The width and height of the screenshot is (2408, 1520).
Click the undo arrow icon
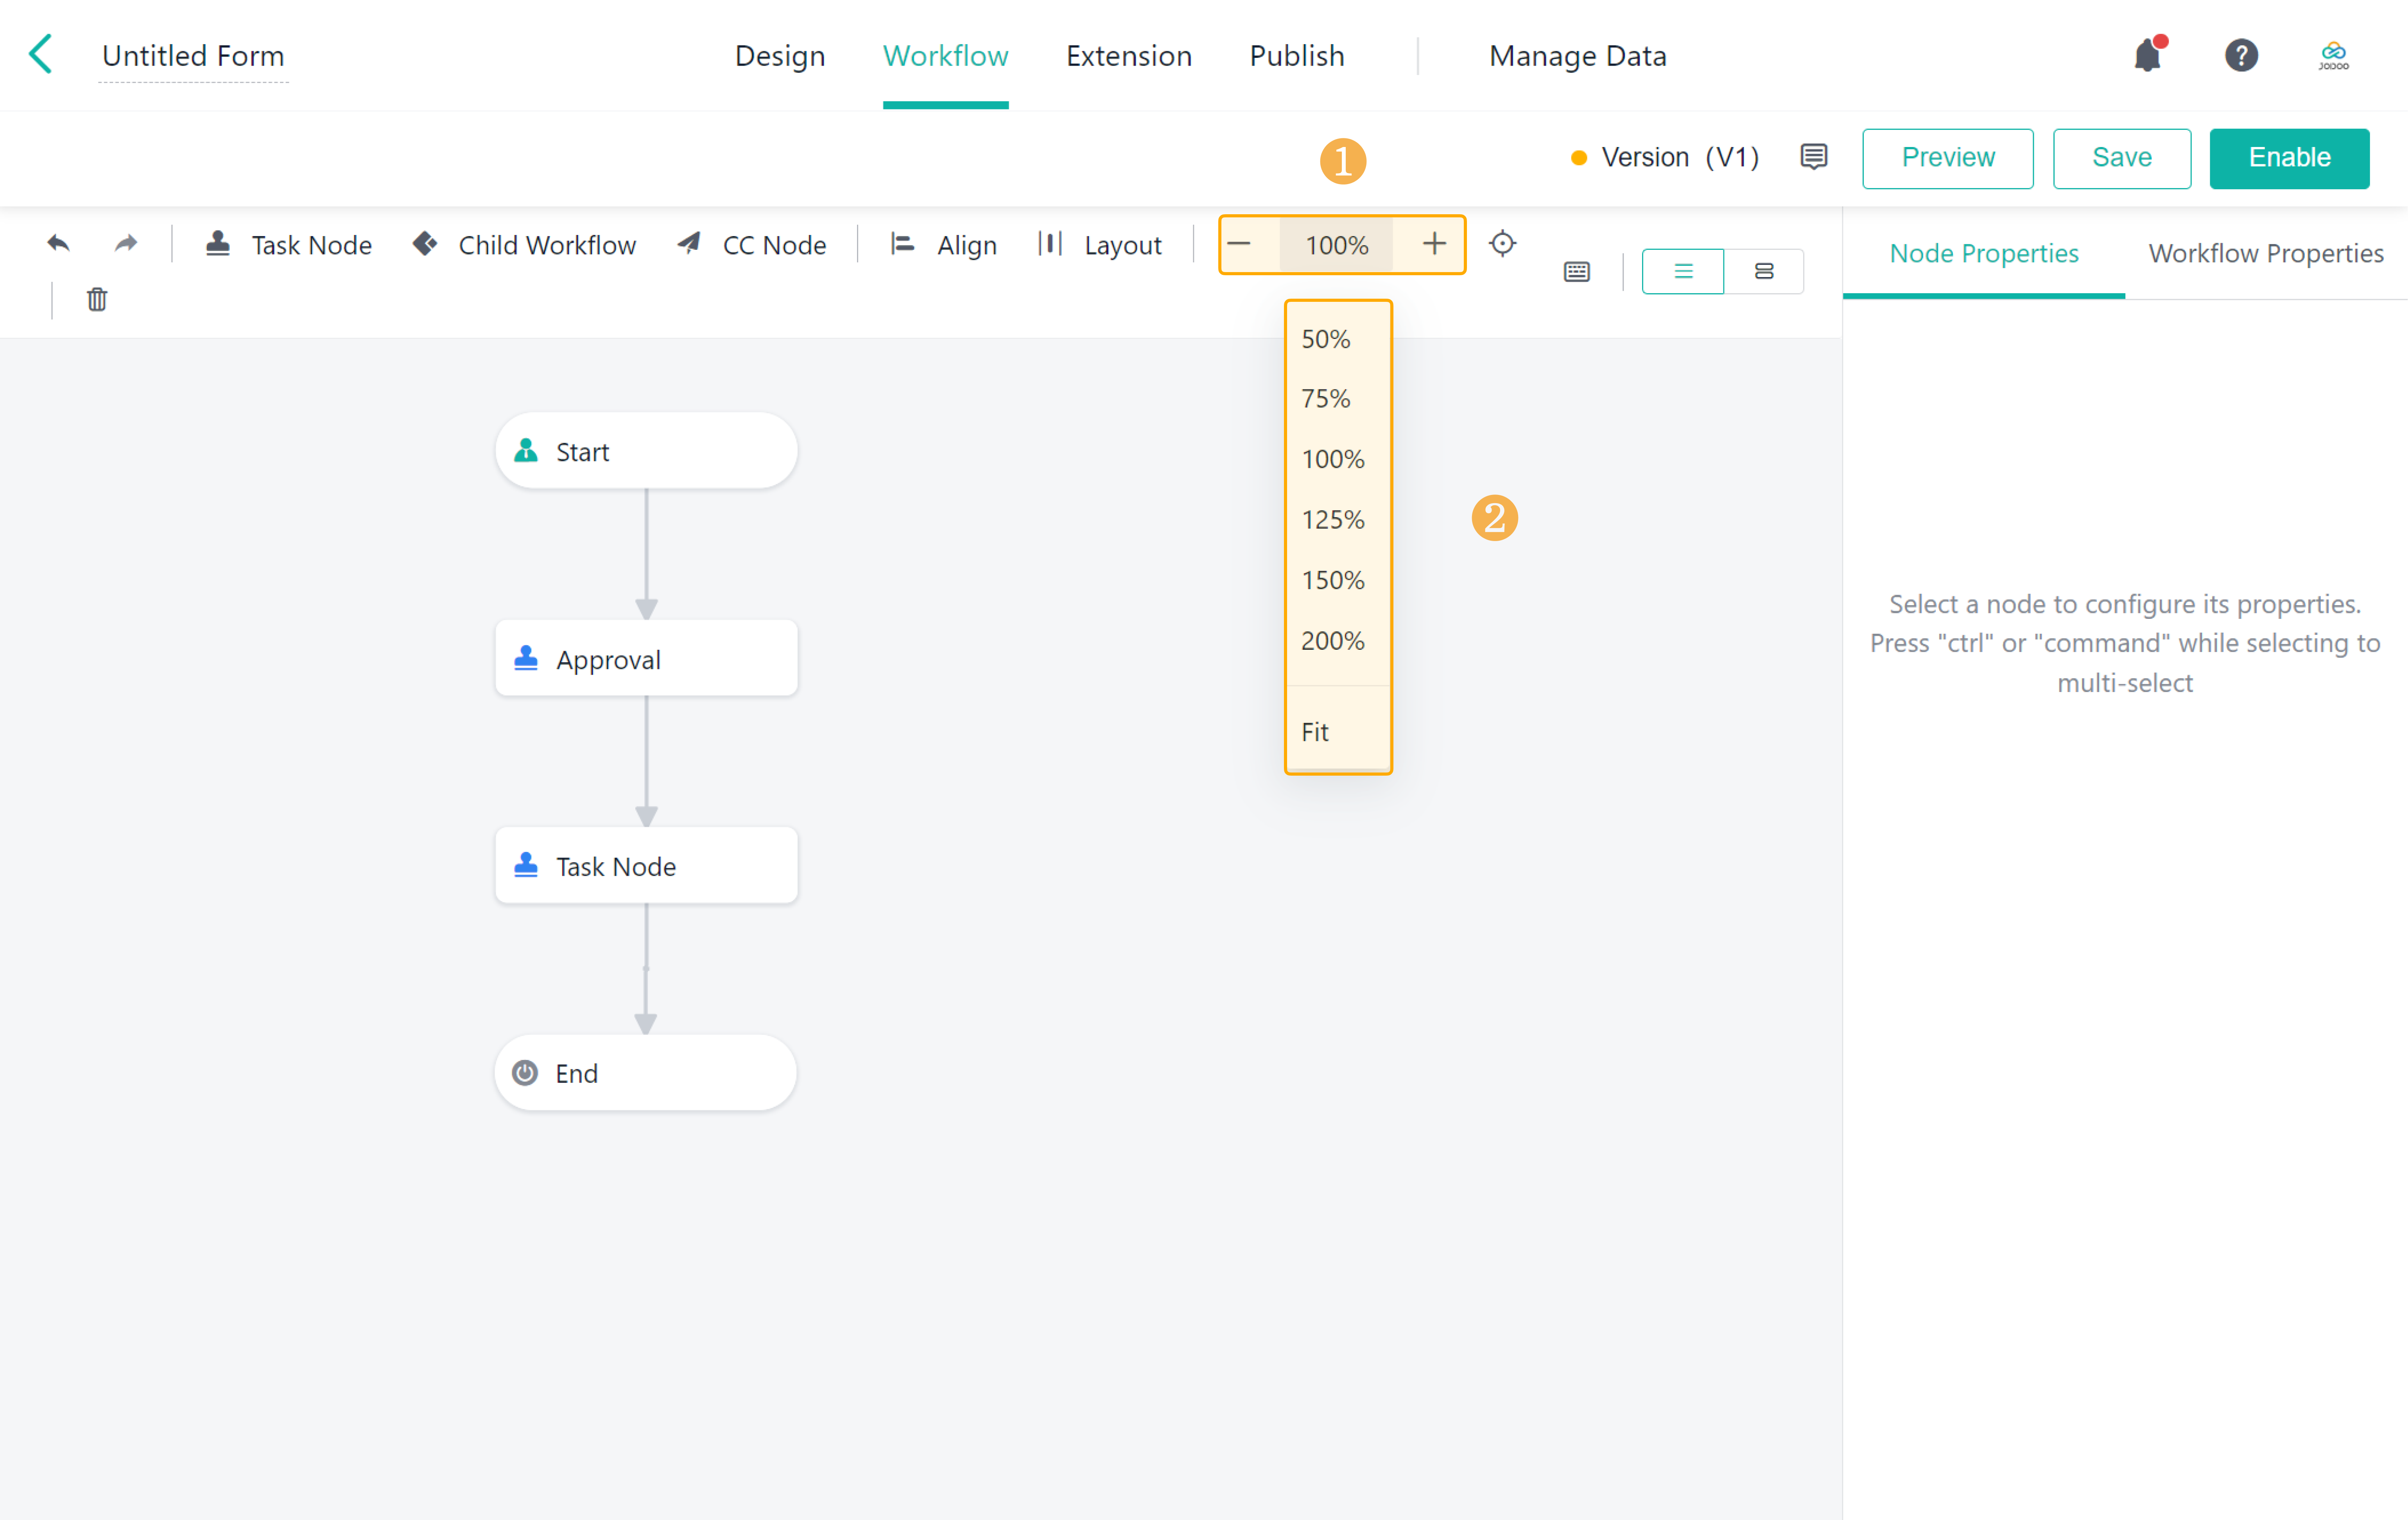click(x=58, y=244)
